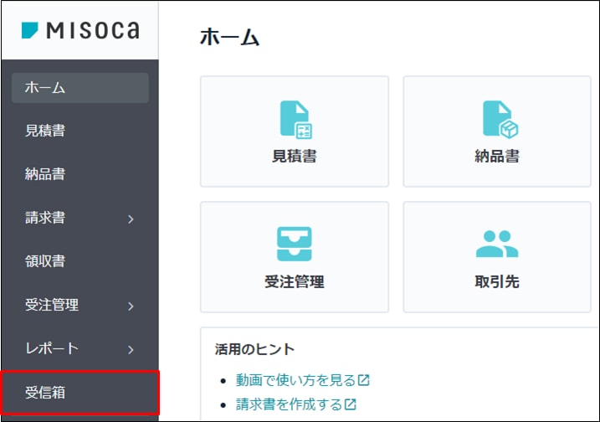The width and height of the screenshot is (600, 422).
Task: Click the 納品書 card label on home
Action: tap(497, 157)
